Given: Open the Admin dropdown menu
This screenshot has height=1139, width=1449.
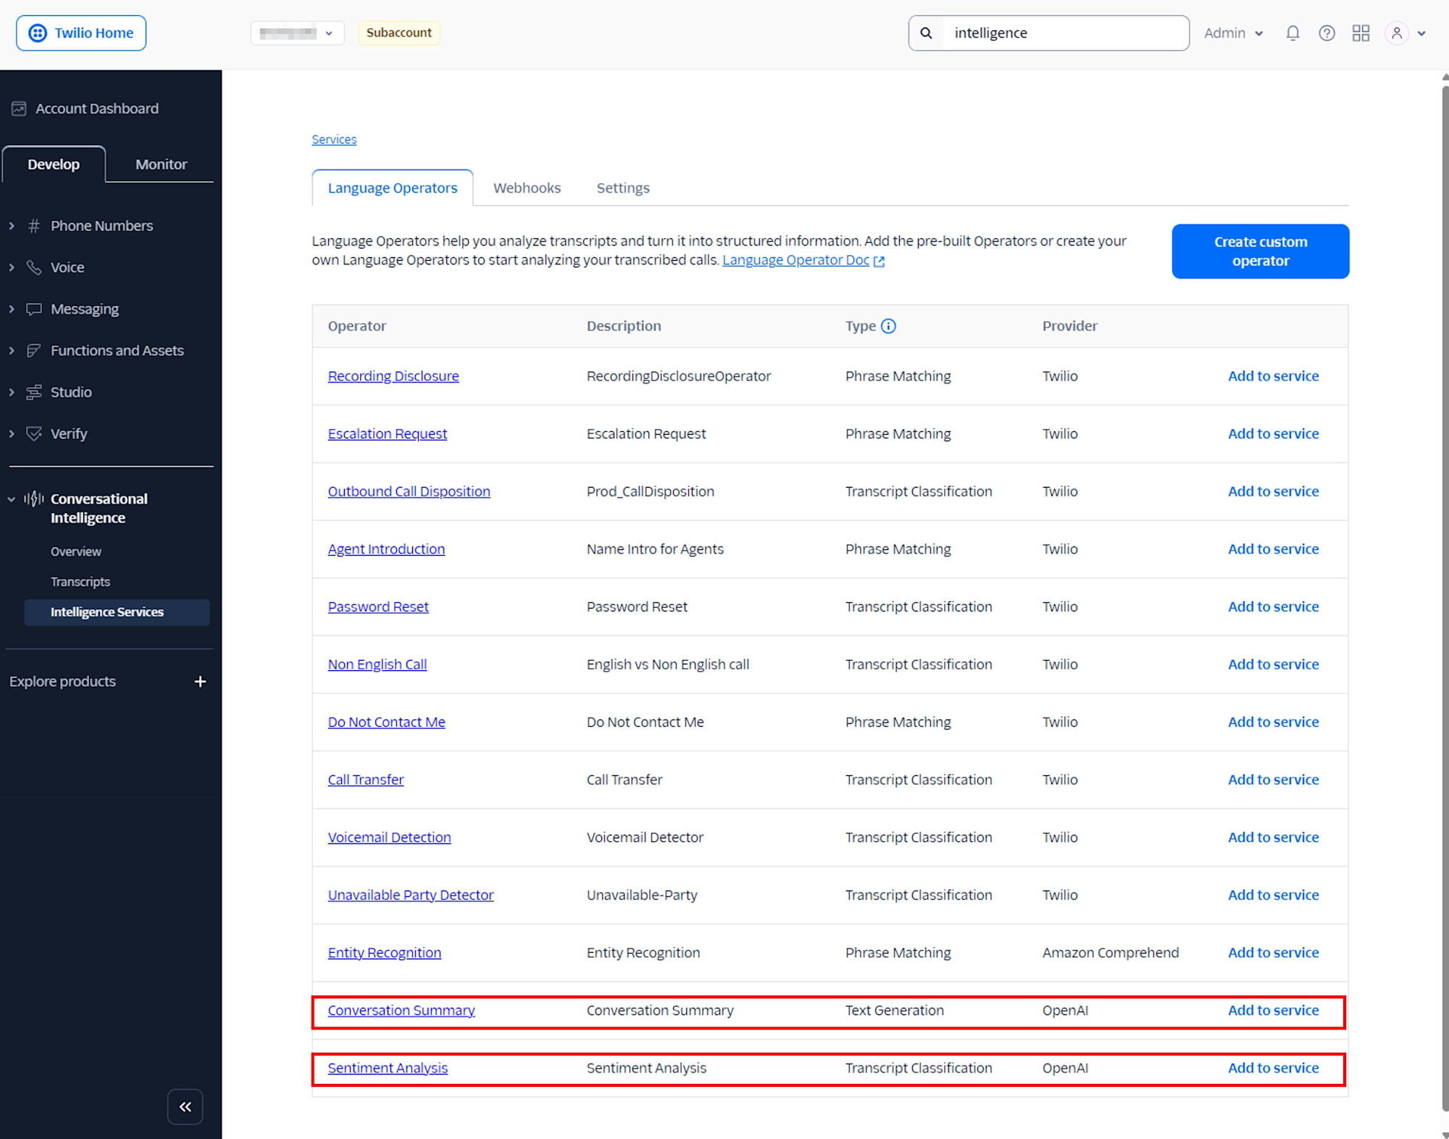Looking at the screenshot, I should pos(1233,33).
